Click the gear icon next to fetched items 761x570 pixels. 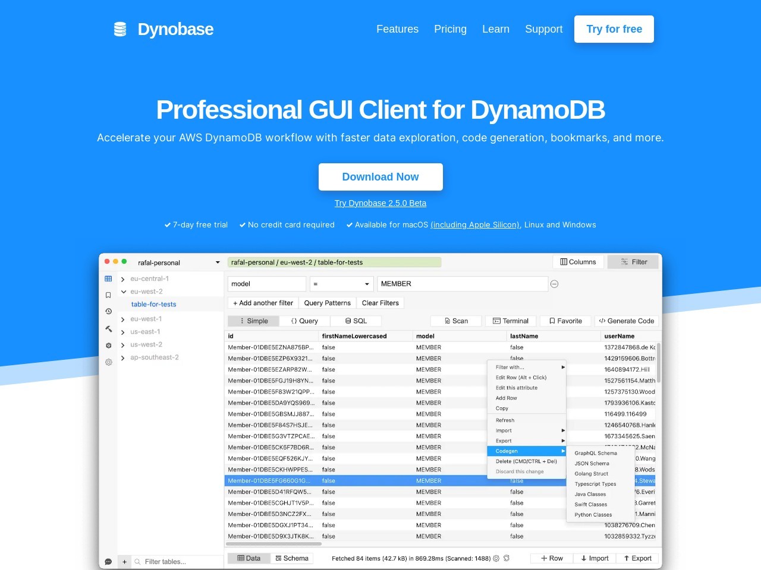point(496,558)
